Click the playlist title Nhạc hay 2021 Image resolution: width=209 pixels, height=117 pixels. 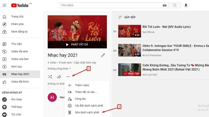point(63,55)
